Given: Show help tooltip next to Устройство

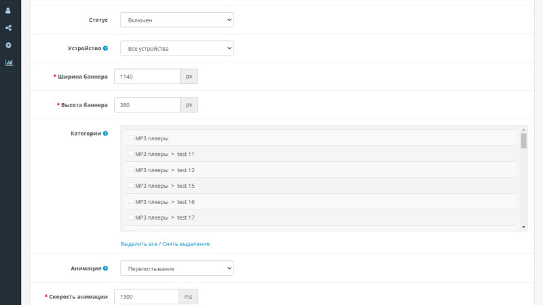Looking at the screenshot, I should tap(106, 48).
